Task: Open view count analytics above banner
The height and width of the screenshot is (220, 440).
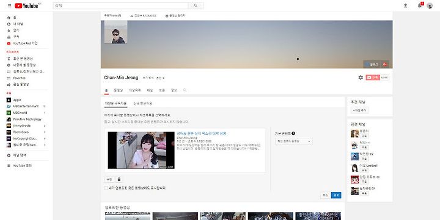Action: (x=144, y=16)
